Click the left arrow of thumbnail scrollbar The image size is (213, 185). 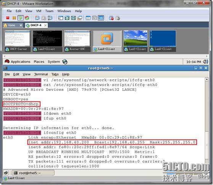pyautogui.click(x=5, y=56)
